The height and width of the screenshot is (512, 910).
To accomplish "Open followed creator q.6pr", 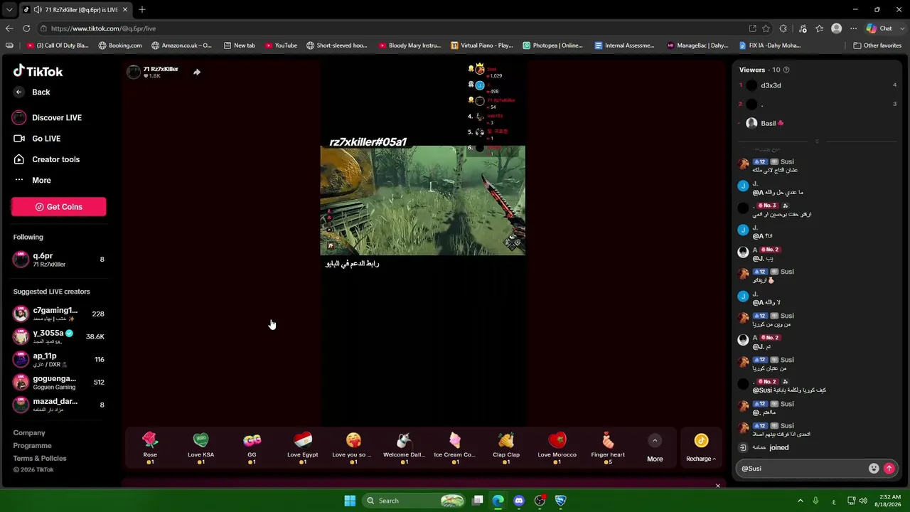I will pyautogui.click(x=58, y=260).
